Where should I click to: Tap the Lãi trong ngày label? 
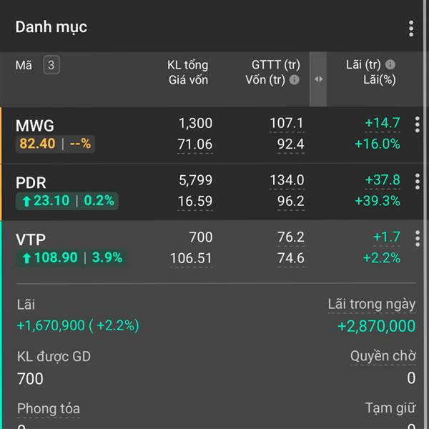click(x=371, y=305)
